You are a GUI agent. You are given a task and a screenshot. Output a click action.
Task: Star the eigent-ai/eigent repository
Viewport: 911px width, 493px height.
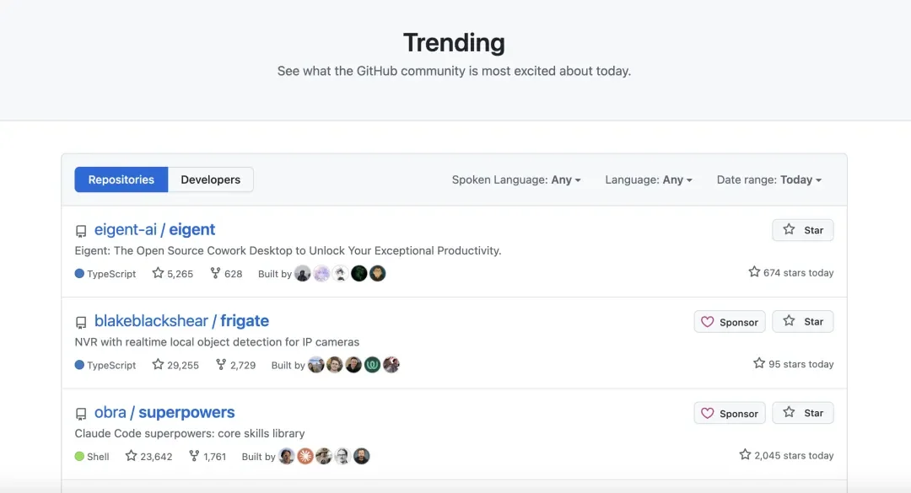tap(802, 230)
